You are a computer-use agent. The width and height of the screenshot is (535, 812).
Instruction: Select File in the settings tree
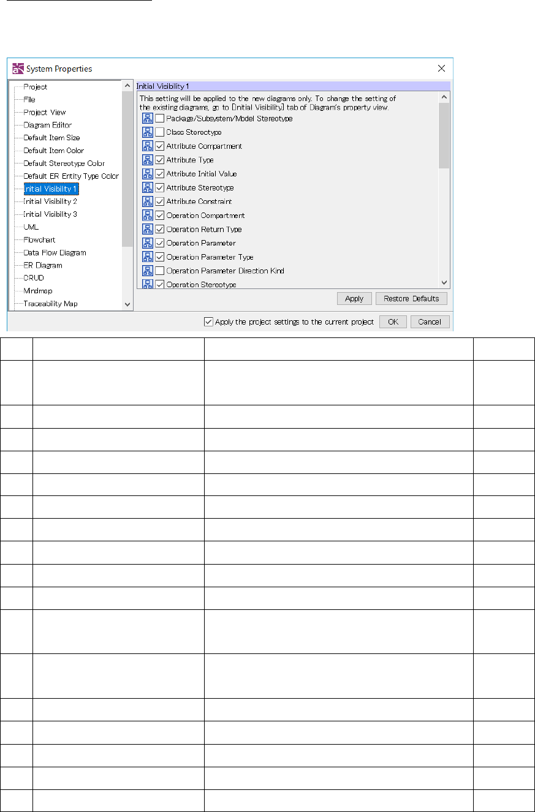click(29, 99)
